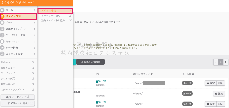The image size is (229, 108).
Task: Open the メール menu item
Action: tap(18, 23)
